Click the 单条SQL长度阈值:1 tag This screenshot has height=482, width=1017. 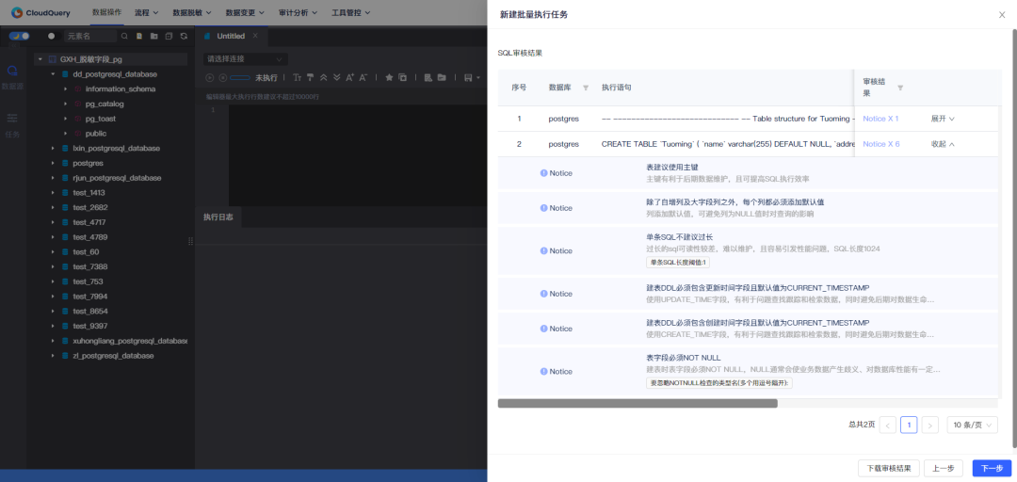(x=678, y=263)
